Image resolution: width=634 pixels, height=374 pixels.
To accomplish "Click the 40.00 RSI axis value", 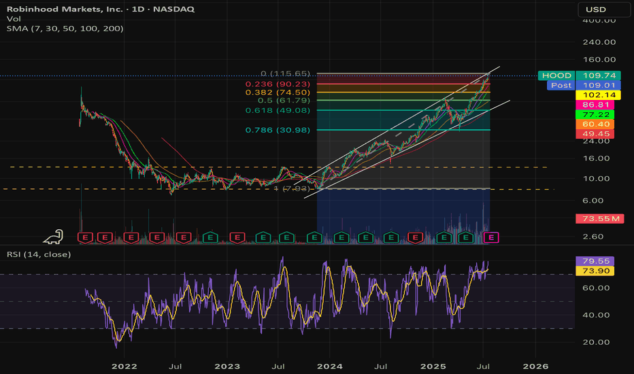I will (596, 315).
